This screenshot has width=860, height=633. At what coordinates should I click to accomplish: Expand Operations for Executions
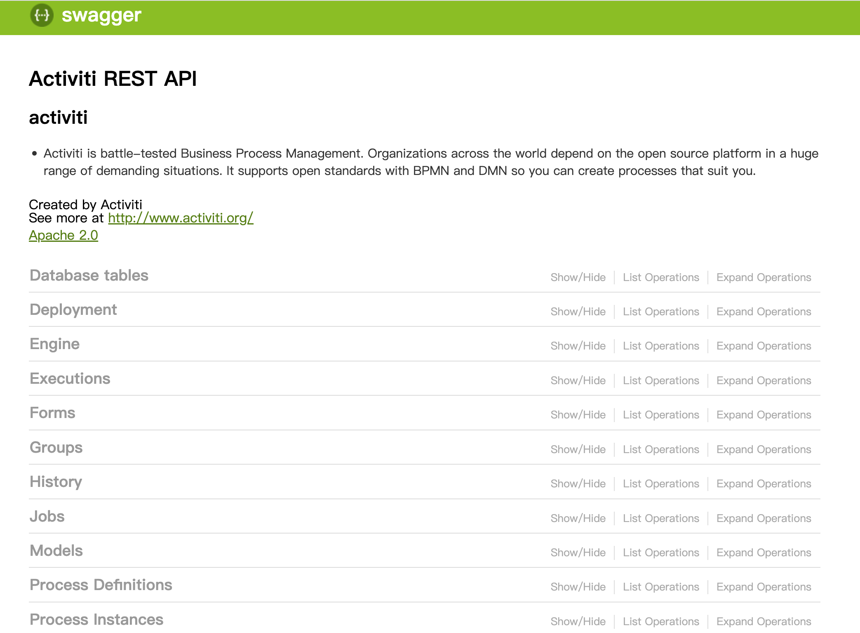pyautogui.click(x=764, y=380)
